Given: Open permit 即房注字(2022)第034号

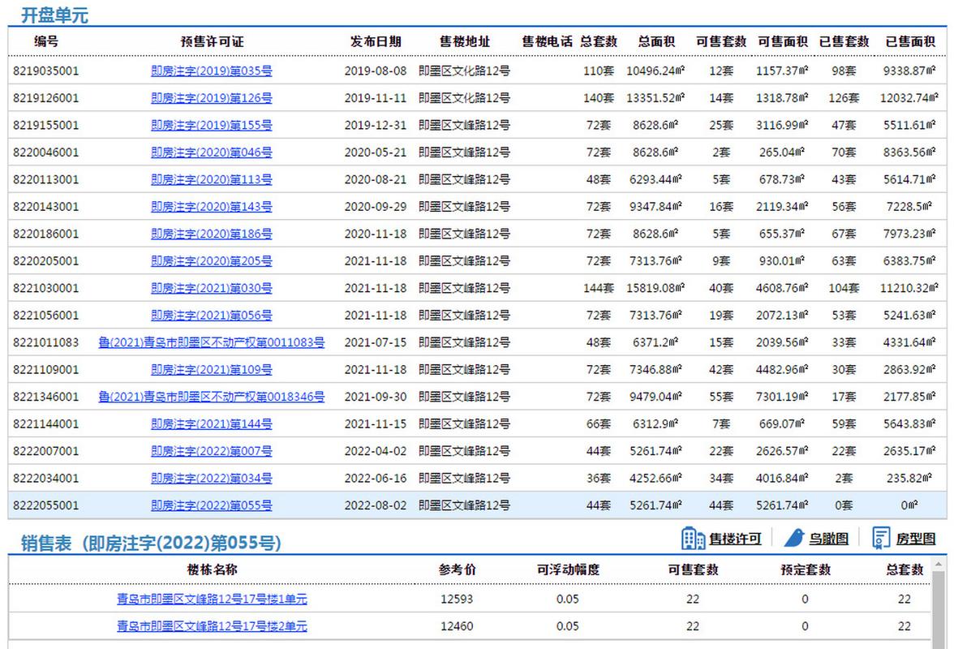Looking at the screenshot, I should [212, 479].
